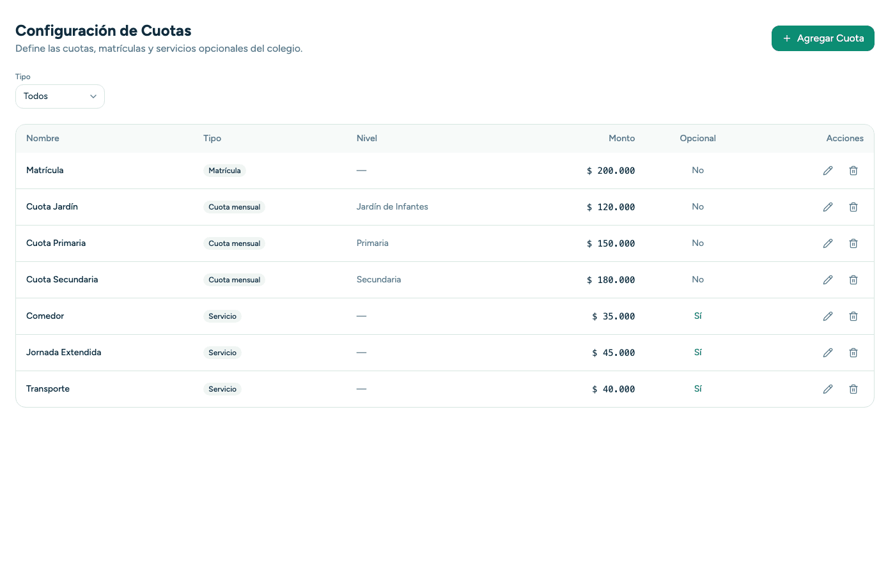Click the Configuración de Cuotas heading

104,31
